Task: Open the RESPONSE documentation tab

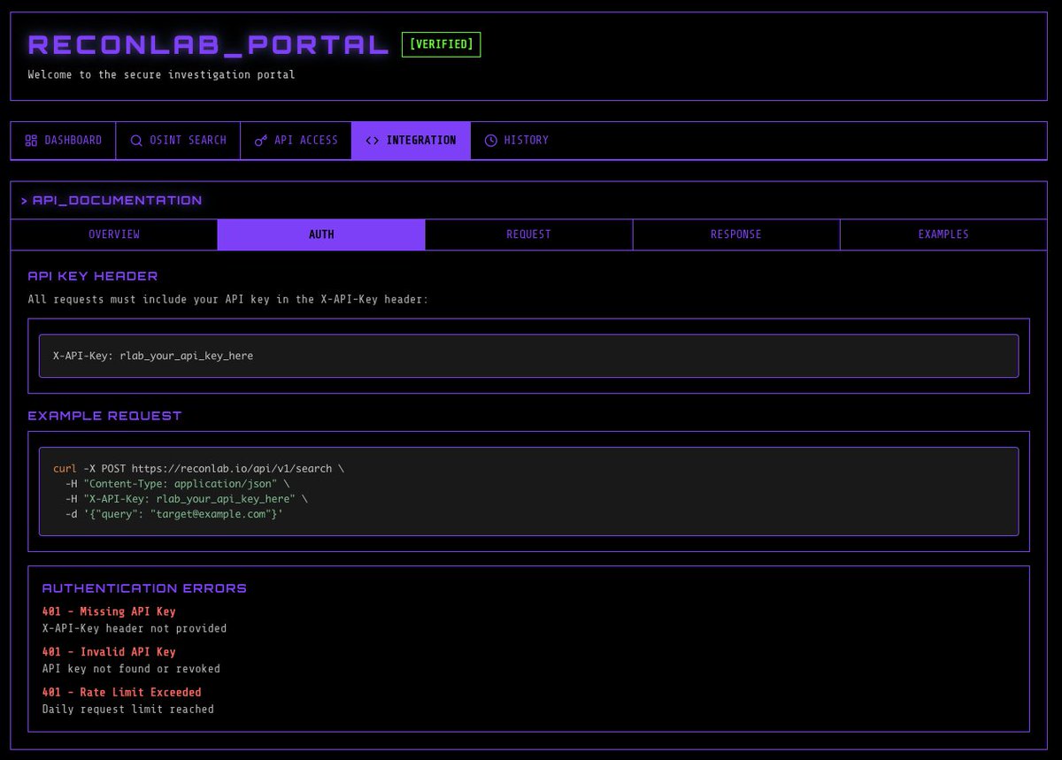Action: 736,234
